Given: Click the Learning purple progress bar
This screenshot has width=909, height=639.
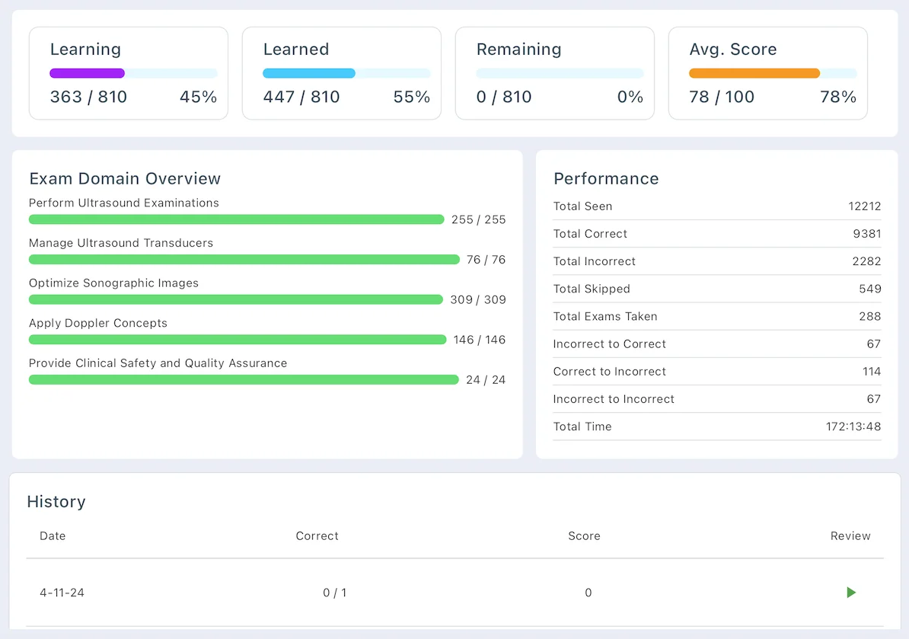Looking at the screenshot, I should pos(86,73).
